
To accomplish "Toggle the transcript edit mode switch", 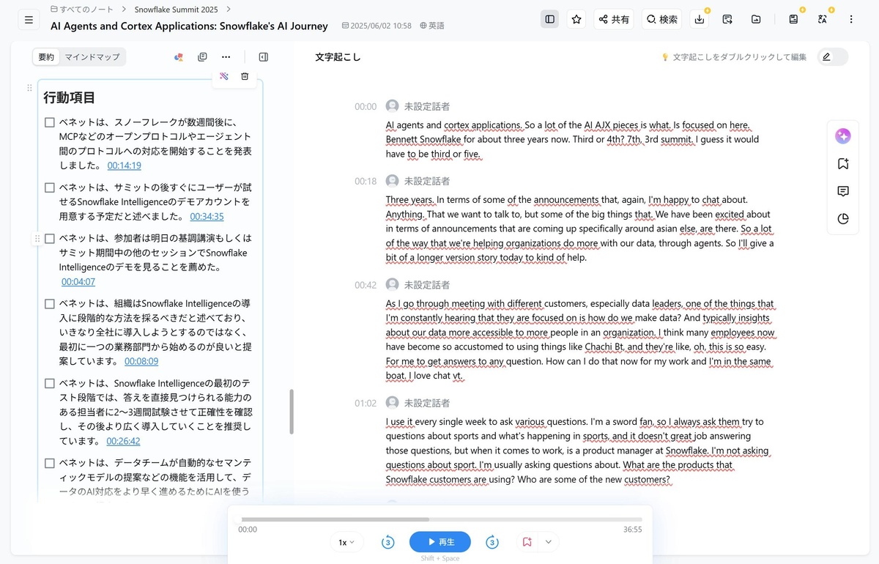I will [x=832, y=56].
